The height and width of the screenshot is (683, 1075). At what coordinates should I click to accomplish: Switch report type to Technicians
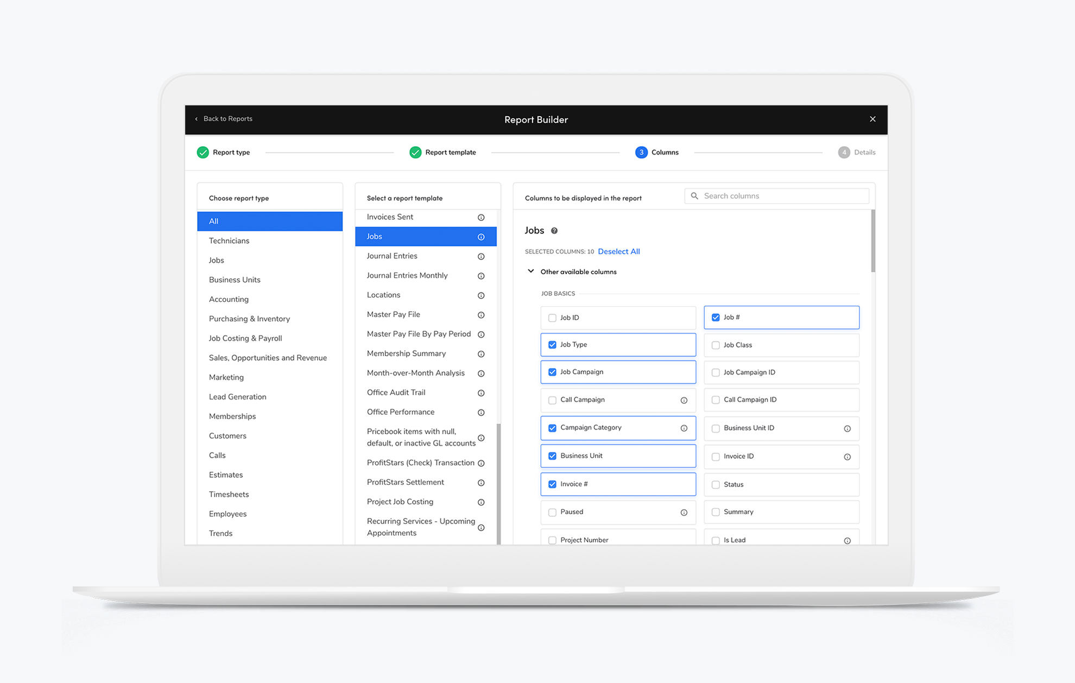(x=229, y=241)
